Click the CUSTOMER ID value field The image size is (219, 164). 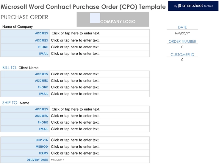[182, 60]
